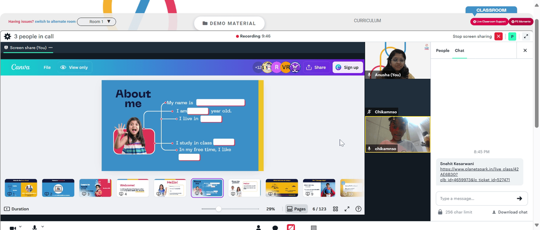The height and width of the screenshot is (230, 540).
Task: Open the Room 1 dropdown
Action: 97,22
